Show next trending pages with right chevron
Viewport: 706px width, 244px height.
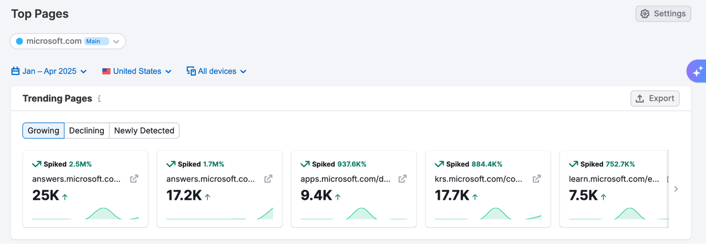[x=676, y=189]
